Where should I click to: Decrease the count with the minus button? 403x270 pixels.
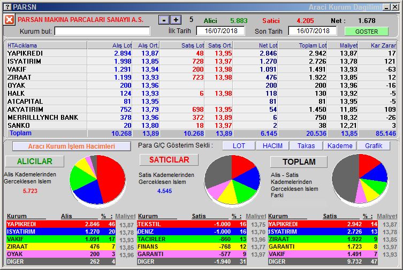point(164,20)
